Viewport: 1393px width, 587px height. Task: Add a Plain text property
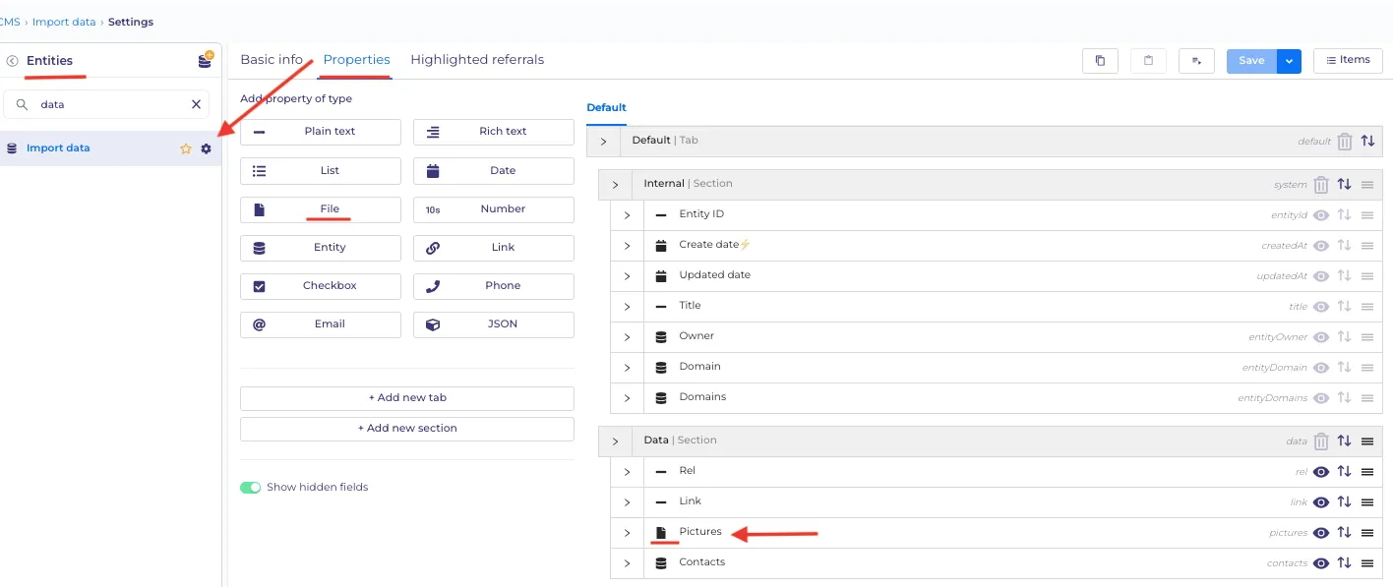click(x=321, y=132)
